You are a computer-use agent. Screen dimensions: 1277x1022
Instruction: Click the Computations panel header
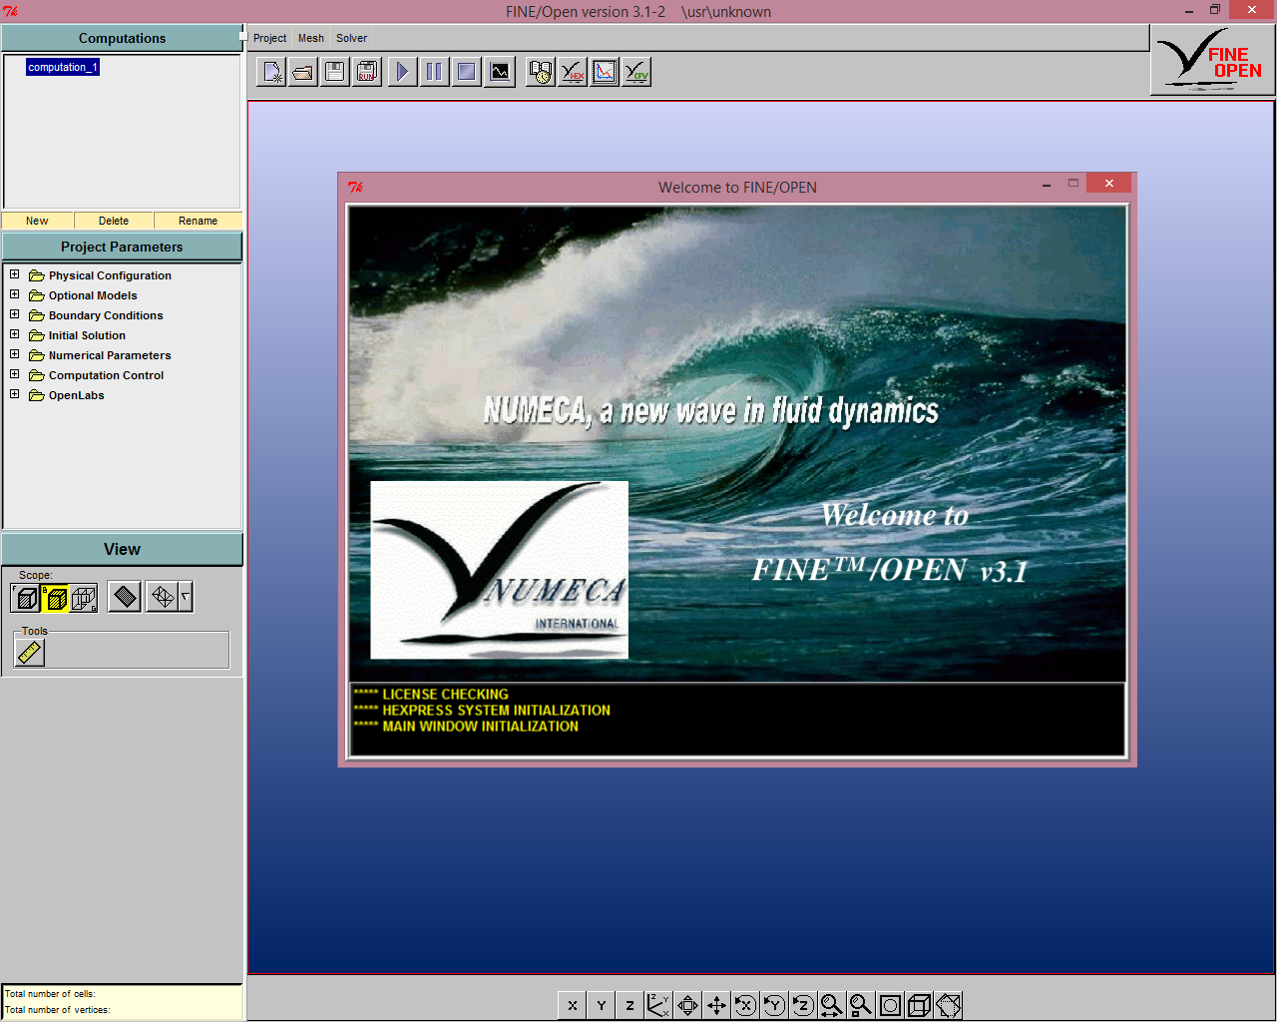(122, 38)
